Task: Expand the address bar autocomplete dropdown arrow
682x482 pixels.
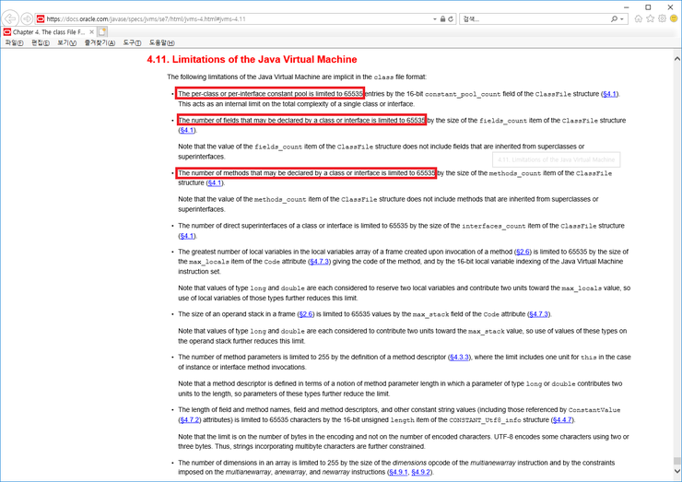Action: pos(434,18)
